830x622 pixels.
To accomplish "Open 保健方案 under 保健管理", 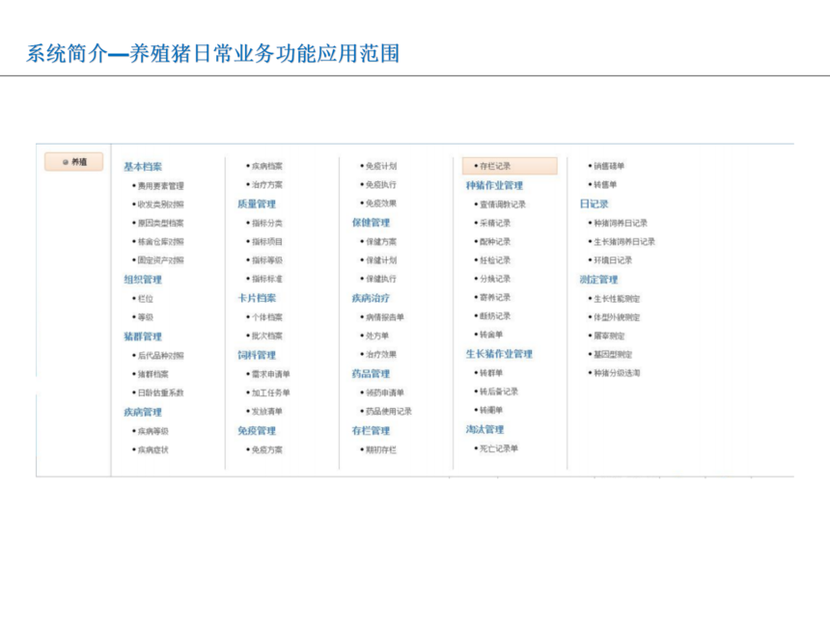I will coord(380,242).
